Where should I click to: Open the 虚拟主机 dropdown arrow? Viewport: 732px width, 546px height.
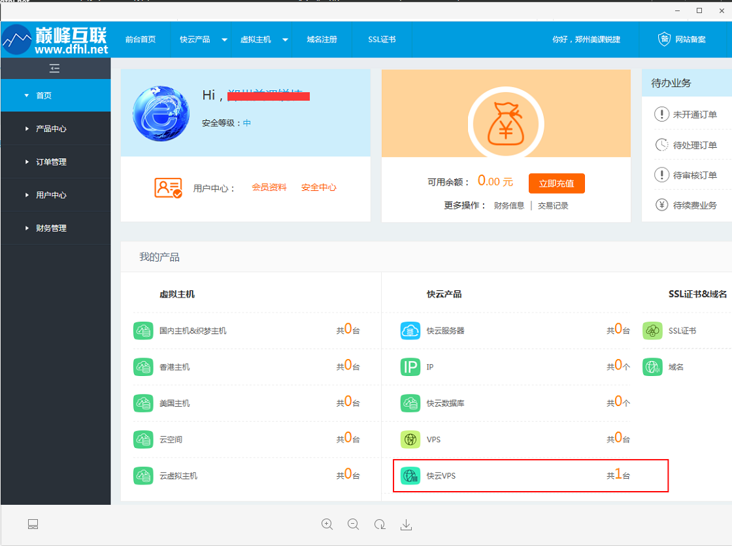point(285,40)
